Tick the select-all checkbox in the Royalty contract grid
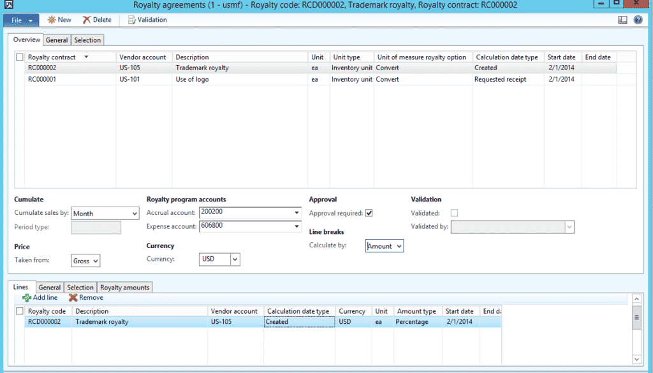Viewport: 653px width, 373px height. click(20, 57)
